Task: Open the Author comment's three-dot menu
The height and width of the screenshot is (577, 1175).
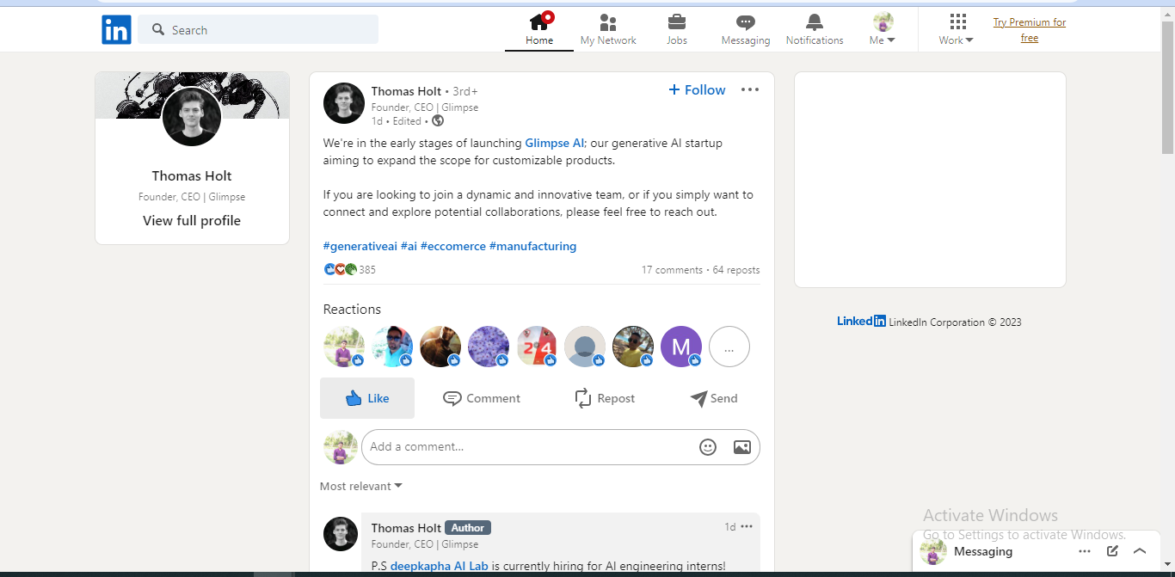Action: [x=747, y=526]
